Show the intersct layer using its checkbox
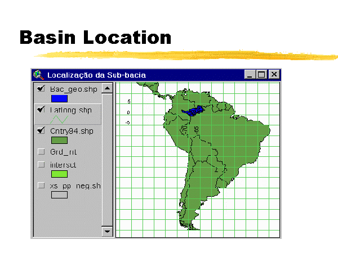The height and width of the screenshot is (253, 338). point(41,165)
